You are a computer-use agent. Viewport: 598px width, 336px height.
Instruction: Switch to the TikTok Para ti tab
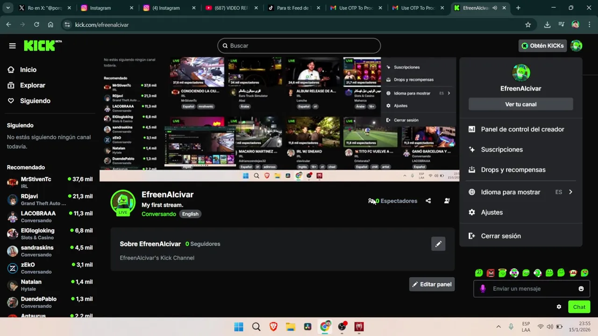(293, 8)
